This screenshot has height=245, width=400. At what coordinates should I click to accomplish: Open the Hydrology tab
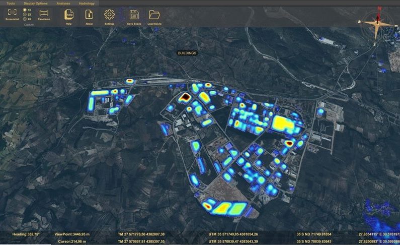click(87, 3)
